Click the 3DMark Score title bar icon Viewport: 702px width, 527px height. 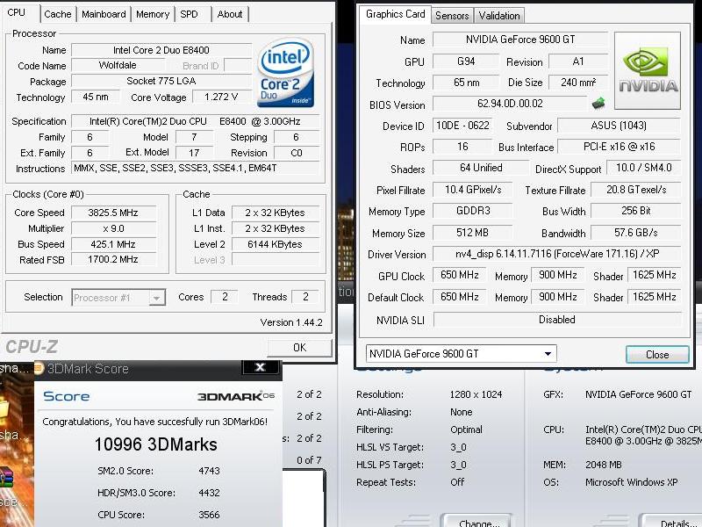(39, 368)
